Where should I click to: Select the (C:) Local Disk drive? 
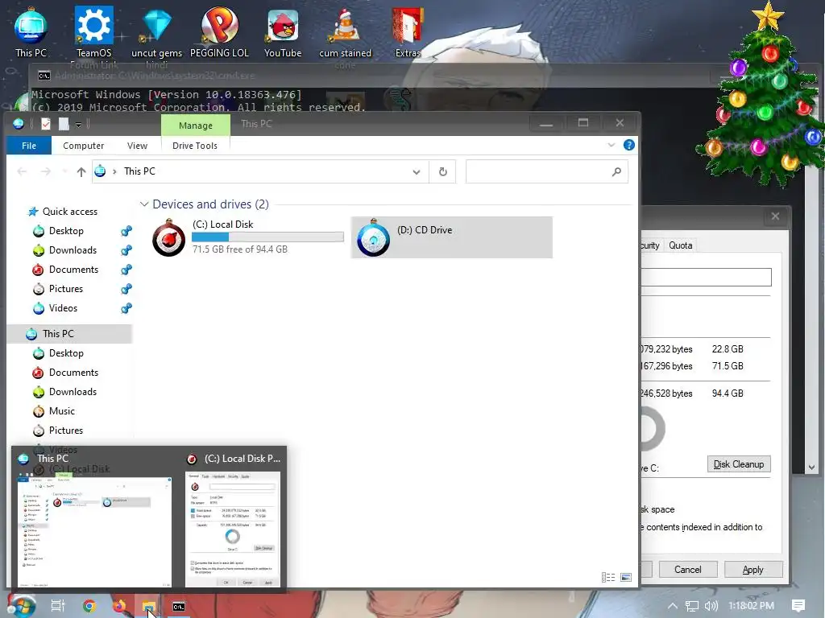coord(247,237)
